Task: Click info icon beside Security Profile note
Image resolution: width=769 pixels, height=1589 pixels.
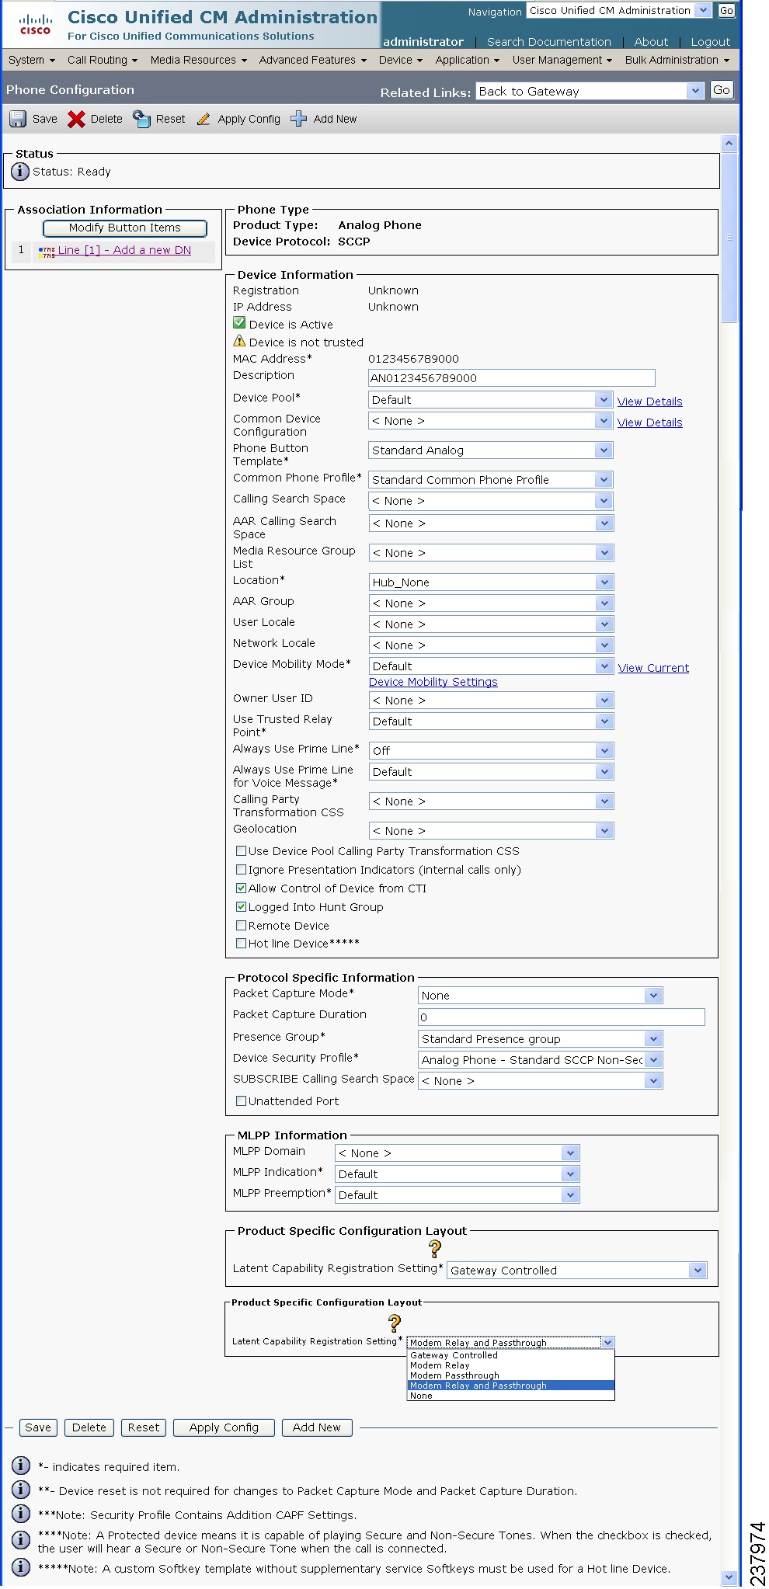Action: (21, 1514)
